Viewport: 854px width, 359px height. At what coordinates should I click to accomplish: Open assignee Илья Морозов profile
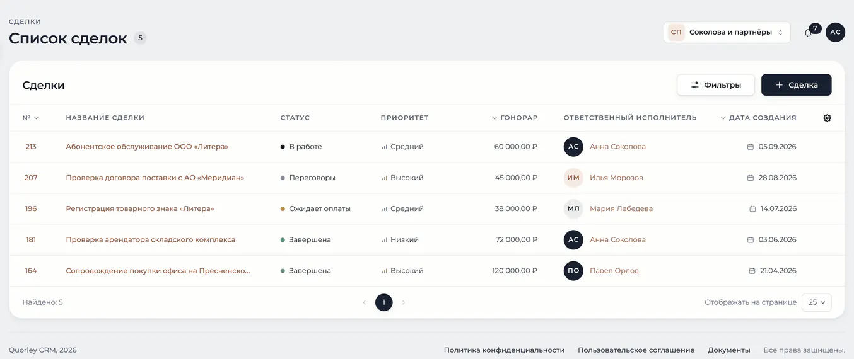point(616,178)
